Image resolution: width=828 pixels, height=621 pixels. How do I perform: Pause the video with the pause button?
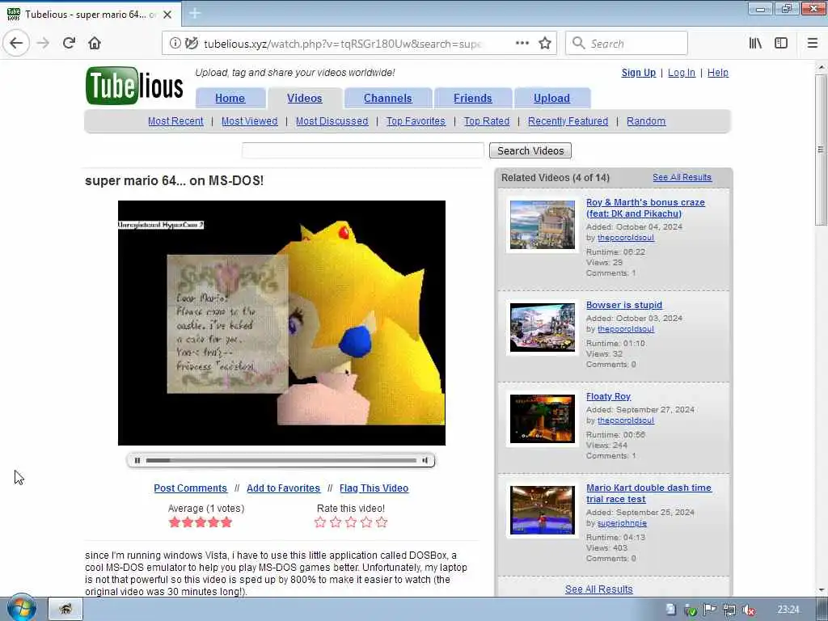pos(137,460)
